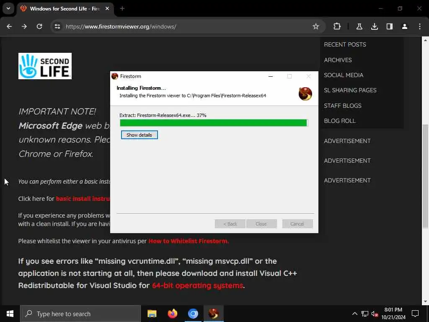Bookmark this page with the star icon

coord(316,26)
